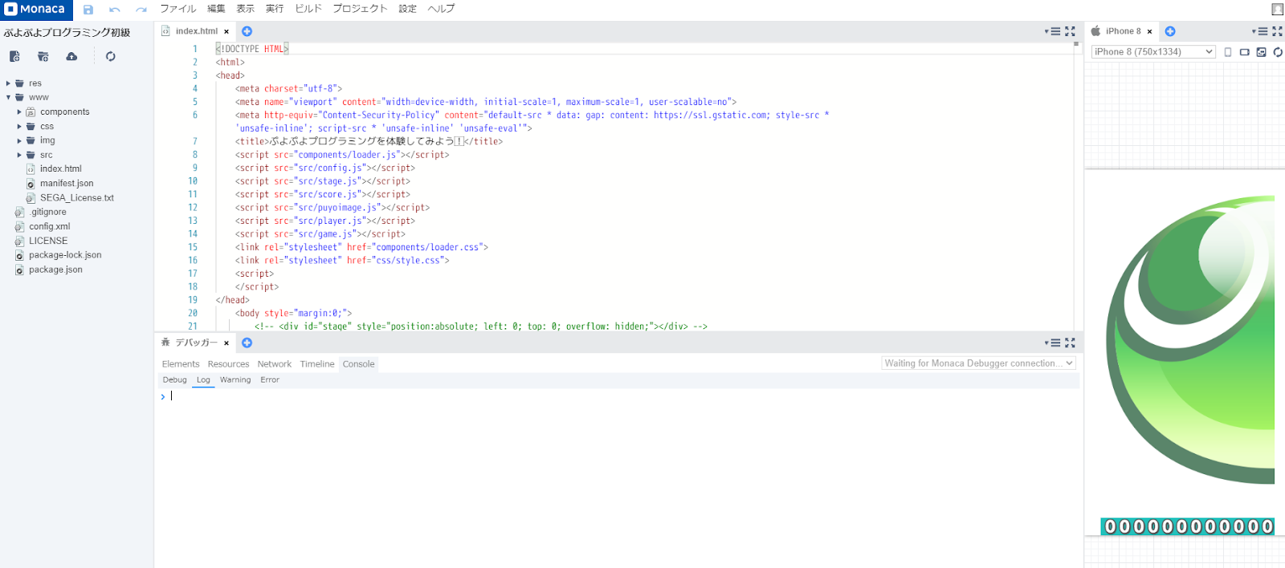Open the 設定 menu
This screenshot has width=1285, height=568.
click(x=408, y=9)
